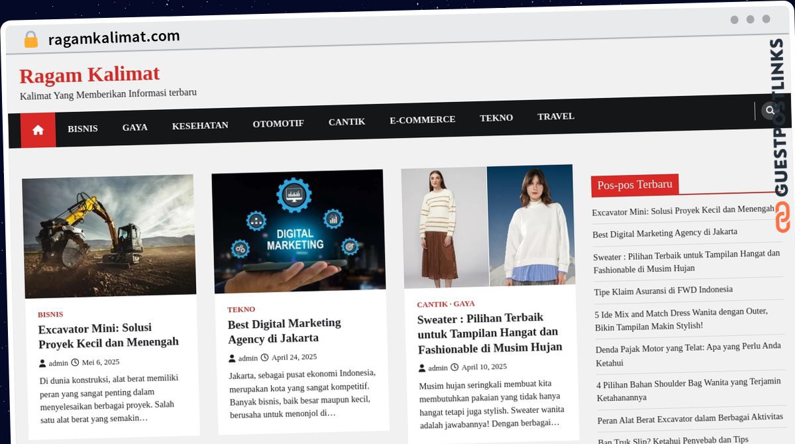Open sidebar link Tipe Klaim Asuransi FWD
The image size is (795, 444).
(663, 290)
